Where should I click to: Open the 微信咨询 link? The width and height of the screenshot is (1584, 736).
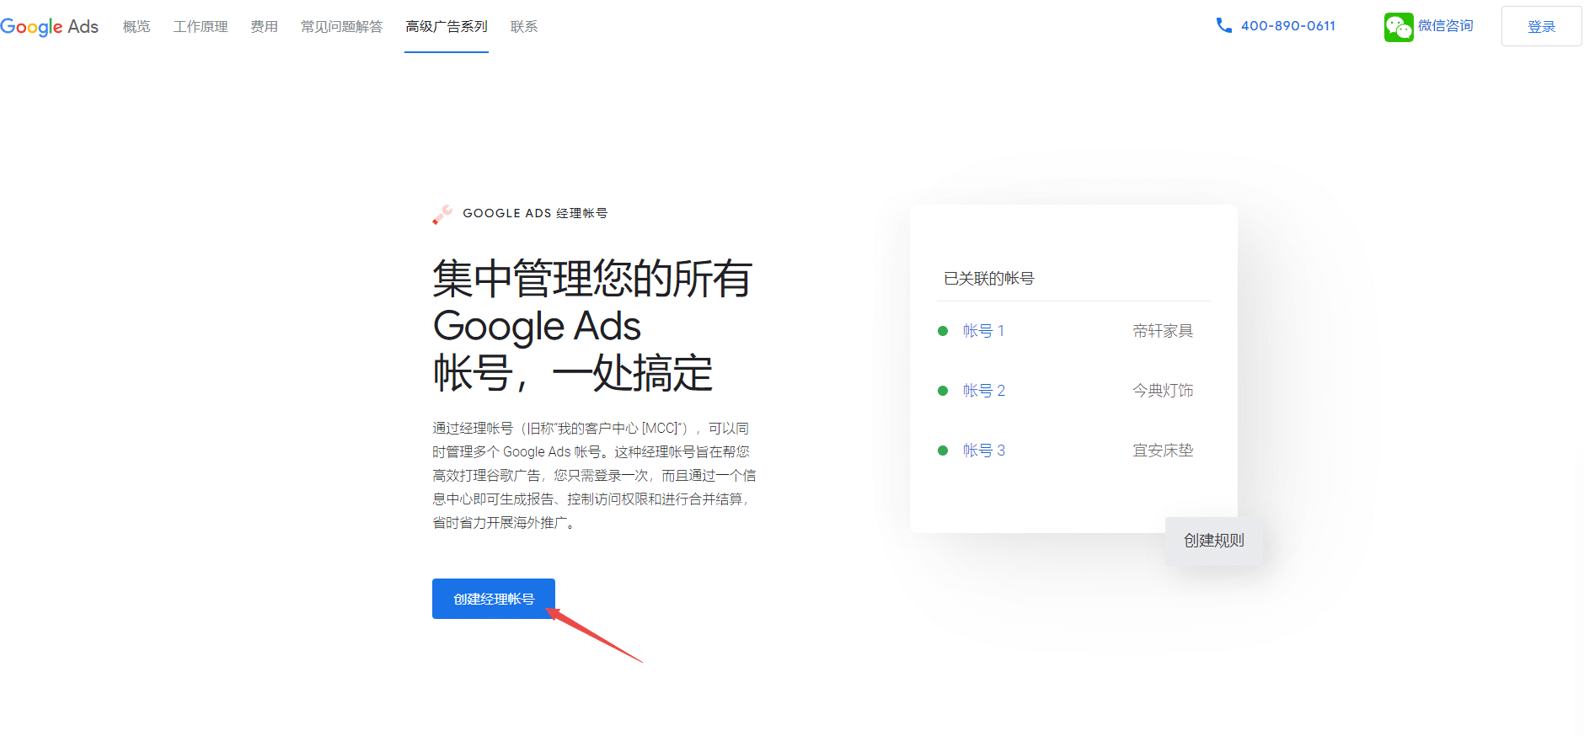[1445, 26]
